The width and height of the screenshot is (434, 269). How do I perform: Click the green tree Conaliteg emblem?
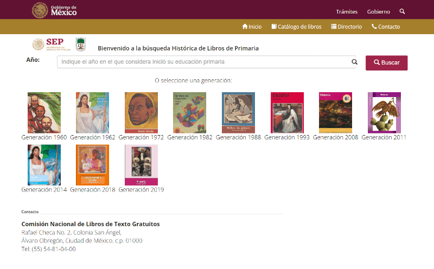[x=80, y=44]
